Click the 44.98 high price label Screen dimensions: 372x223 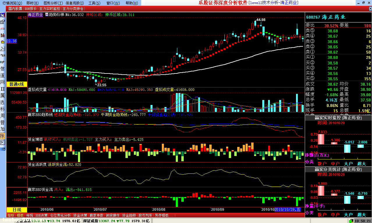point(261,20)
